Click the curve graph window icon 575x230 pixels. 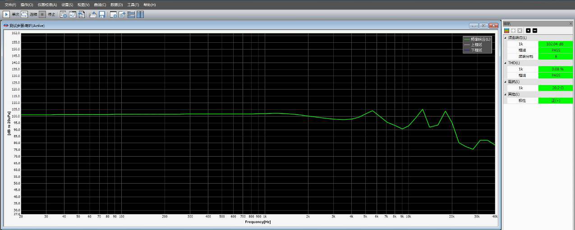(72, 14)
